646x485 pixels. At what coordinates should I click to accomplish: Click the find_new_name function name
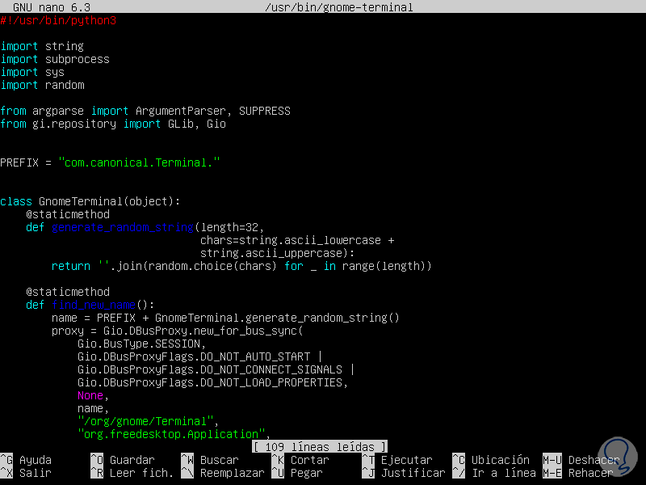click(94, 305)
